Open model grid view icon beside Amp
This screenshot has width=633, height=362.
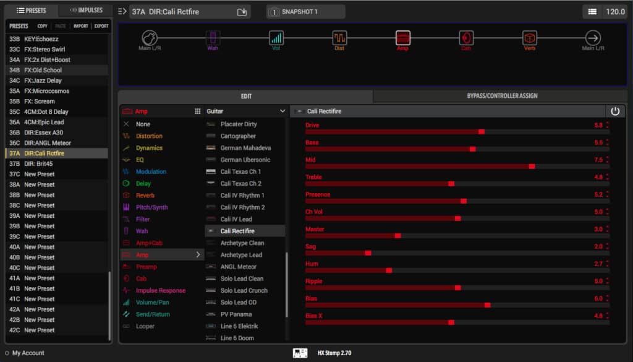[x=197, y=111]
